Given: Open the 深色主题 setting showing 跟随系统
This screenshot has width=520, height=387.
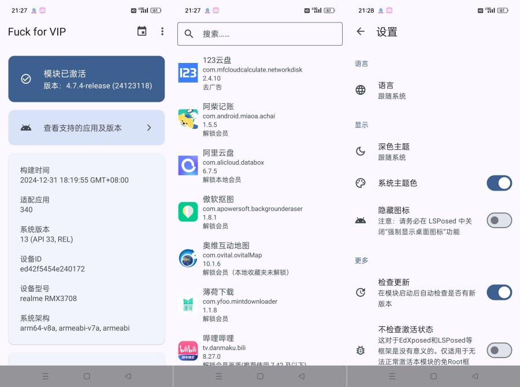Looking at the screenshot, I should [433, 151].
